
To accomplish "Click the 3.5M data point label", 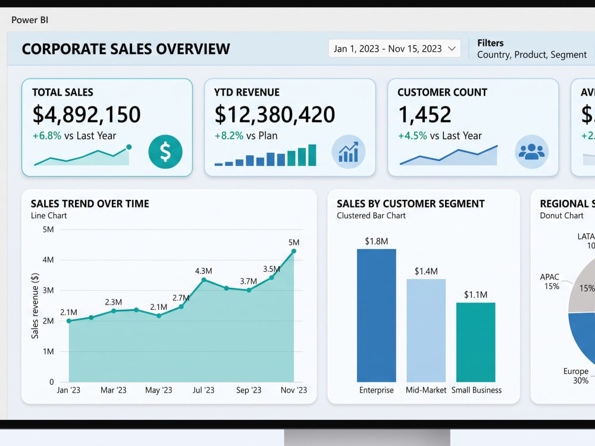I will [x=272, y=269].
